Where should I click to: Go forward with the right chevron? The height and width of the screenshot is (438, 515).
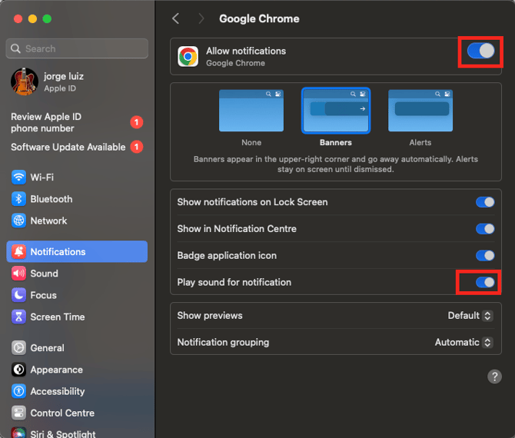coord(201,18)
